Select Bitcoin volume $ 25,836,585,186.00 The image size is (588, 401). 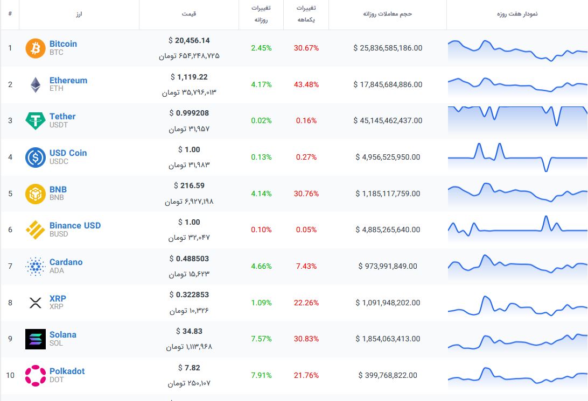pos(388,48)
